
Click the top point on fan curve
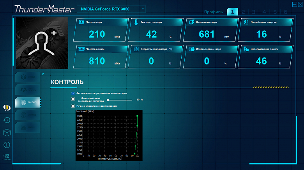point(137,116)
